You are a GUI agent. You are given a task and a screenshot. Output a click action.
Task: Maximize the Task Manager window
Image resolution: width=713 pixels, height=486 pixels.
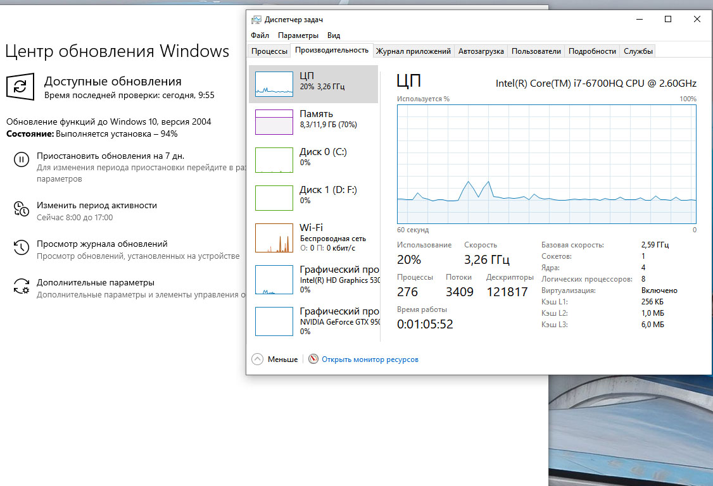[668, 19]
